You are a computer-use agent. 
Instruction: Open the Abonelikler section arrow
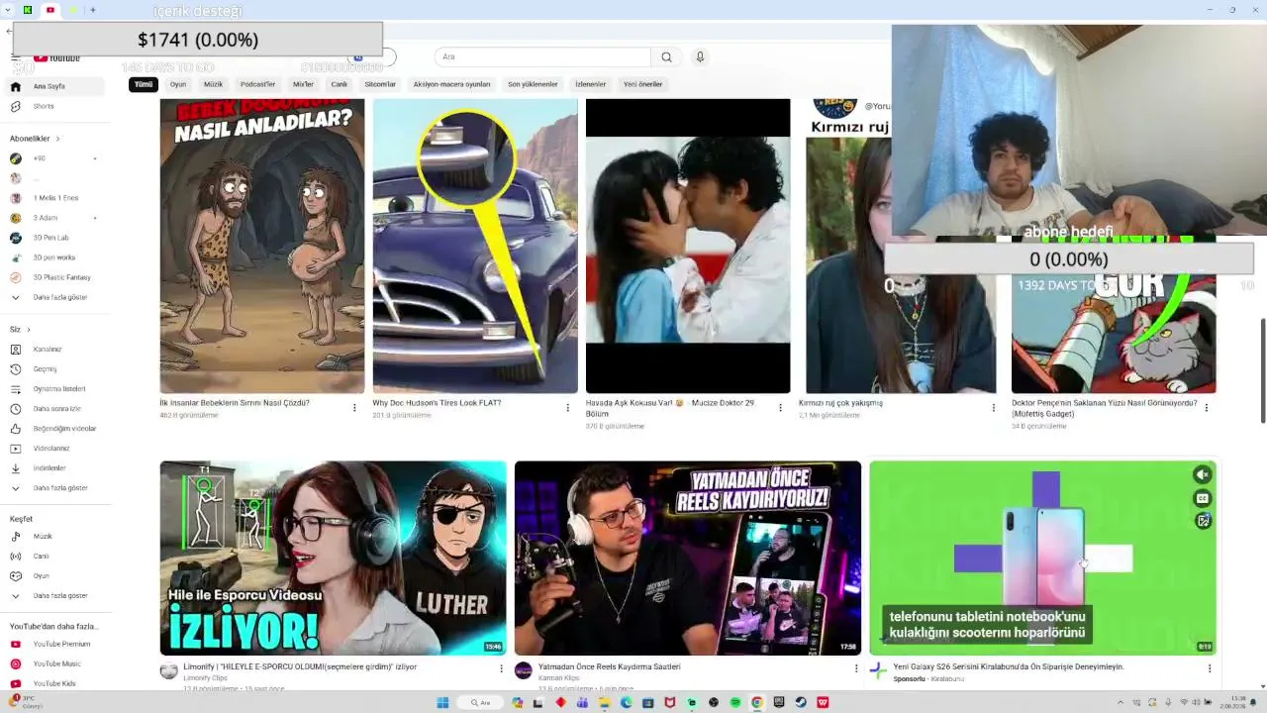click(58, 139)
